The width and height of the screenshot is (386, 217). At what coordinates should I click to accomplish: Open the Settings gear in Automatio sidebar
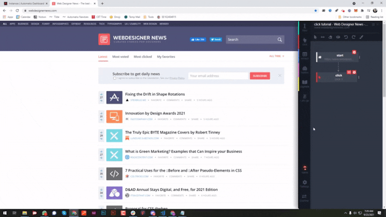tap(304, 183)
